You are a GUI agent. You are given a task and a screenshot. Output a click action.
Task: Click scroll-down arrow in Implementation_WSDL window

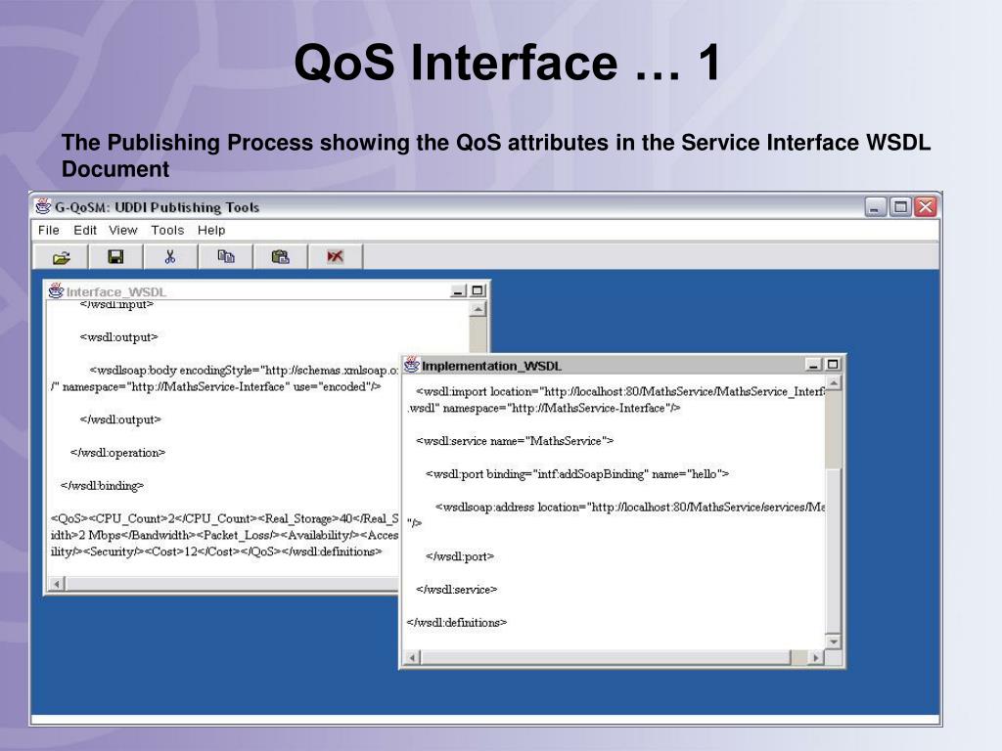(834, 641)
